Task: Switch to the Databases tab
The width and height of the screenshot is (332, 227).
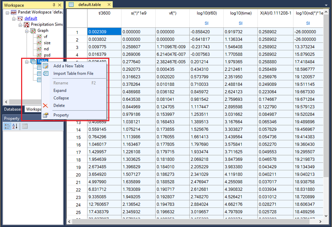Action: pyautogui.click(x=13, y=109)
